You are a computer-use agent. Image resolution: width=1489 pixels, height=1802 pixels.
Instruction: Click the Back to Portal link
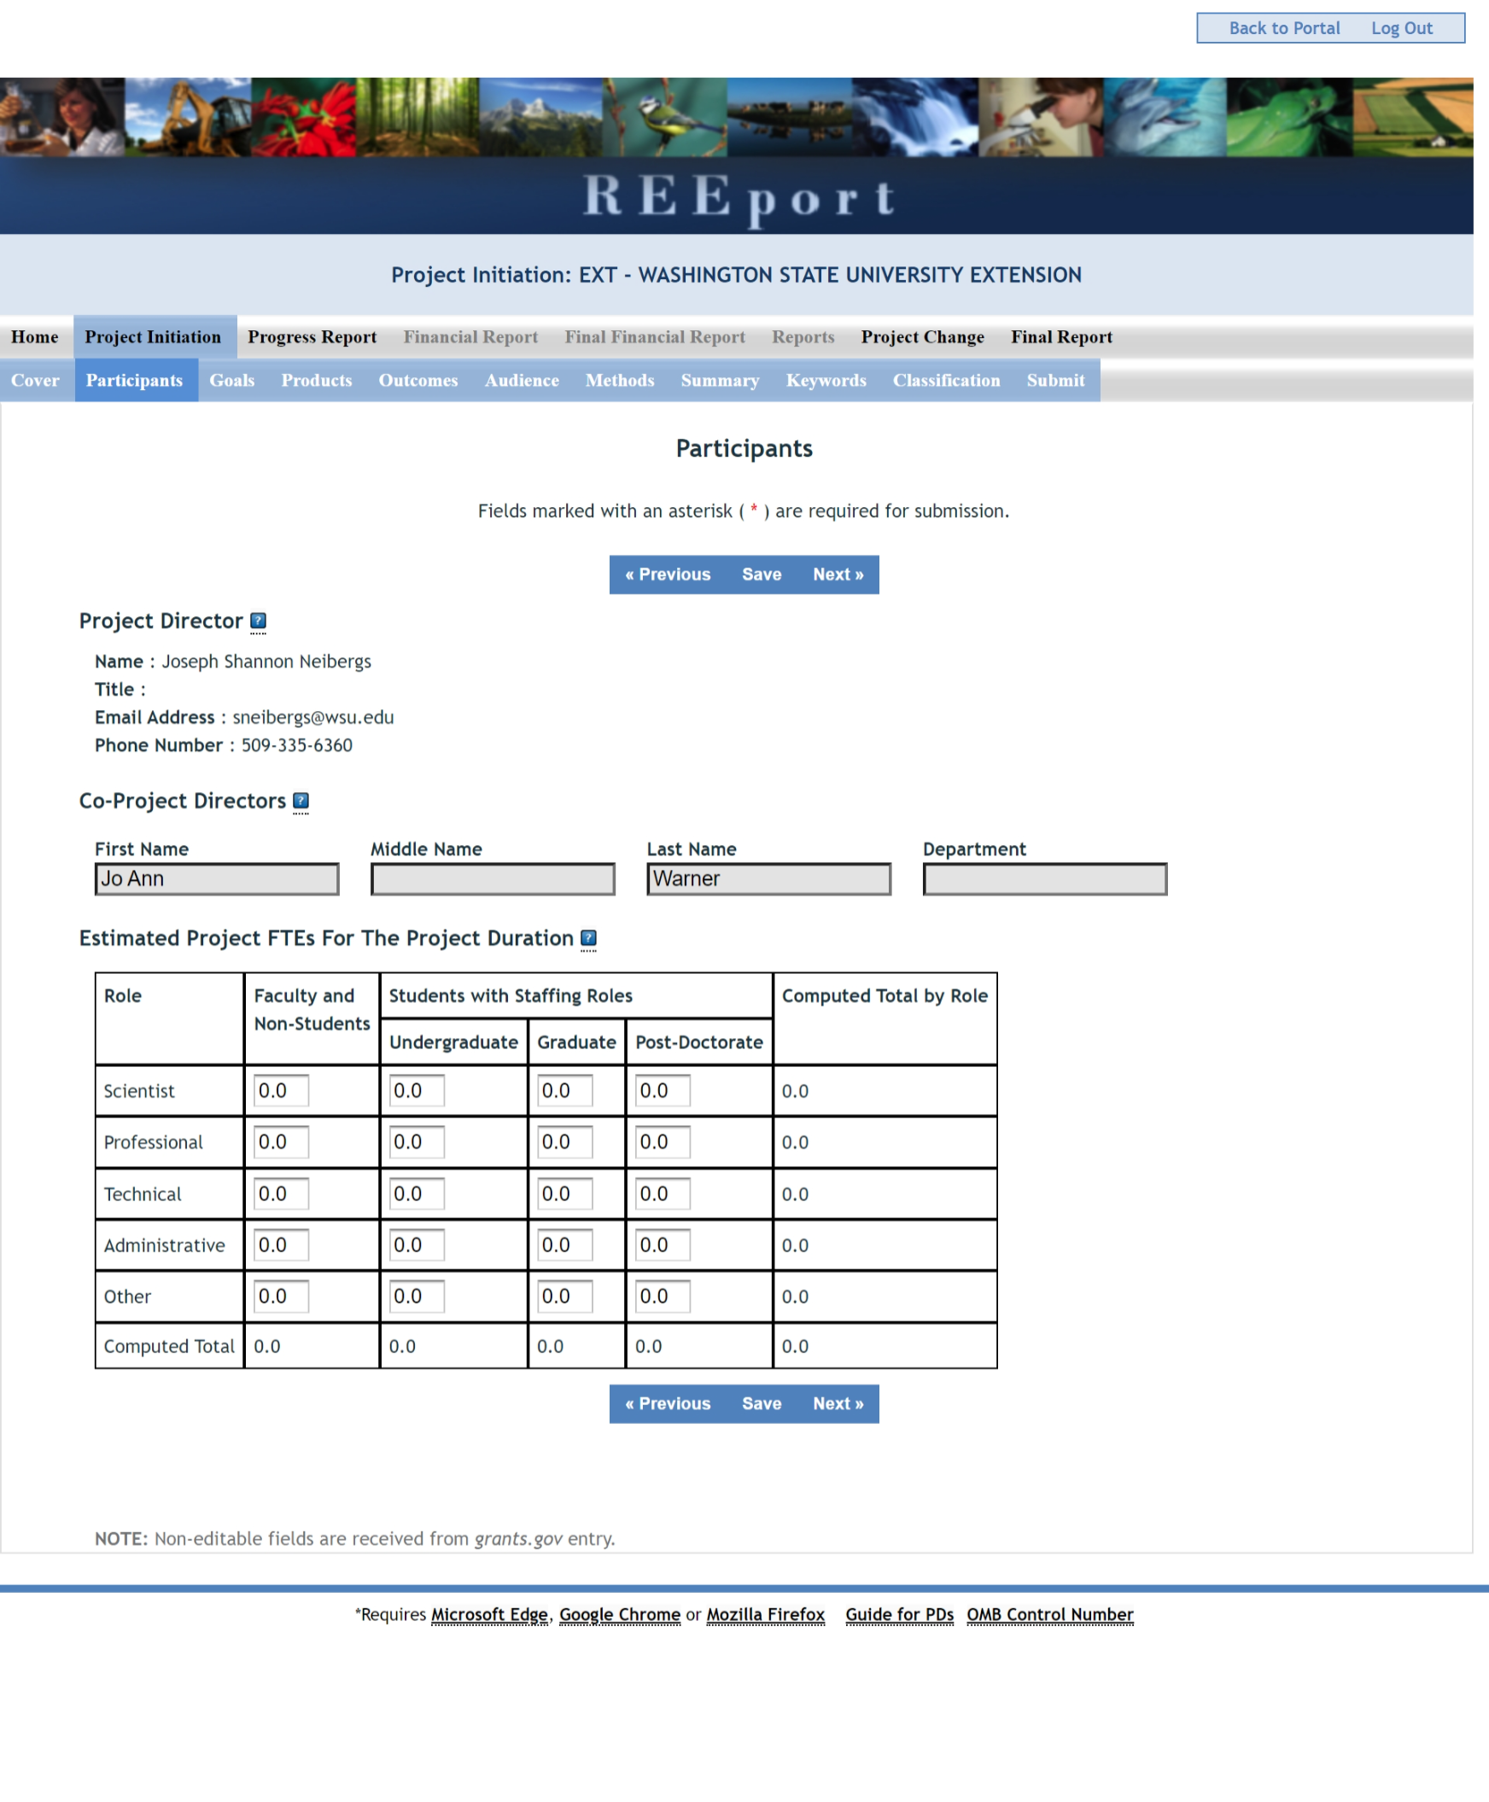pos(1283,28)
